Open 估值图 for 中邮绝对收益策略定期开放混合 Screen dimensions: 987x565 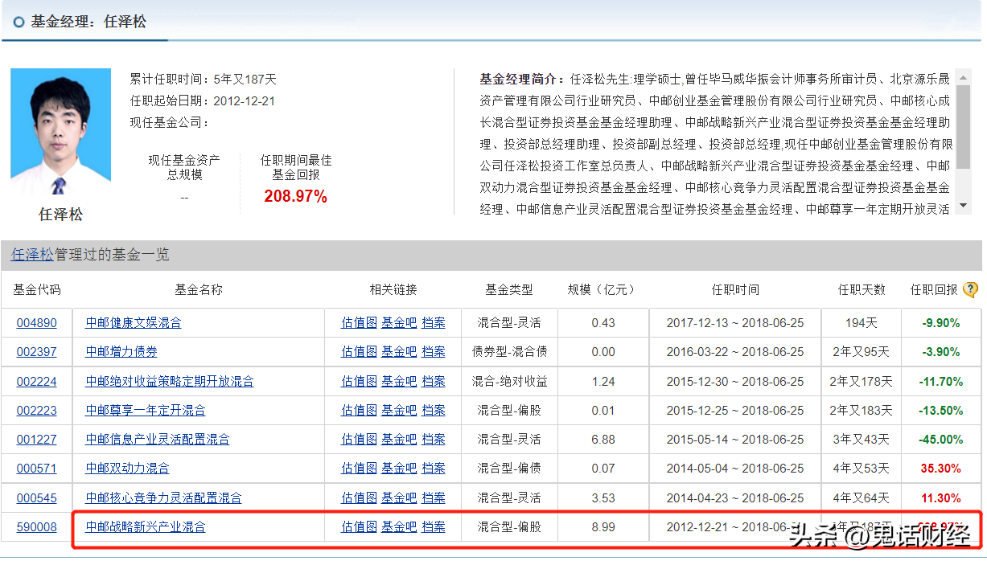(x=359, y=382)
